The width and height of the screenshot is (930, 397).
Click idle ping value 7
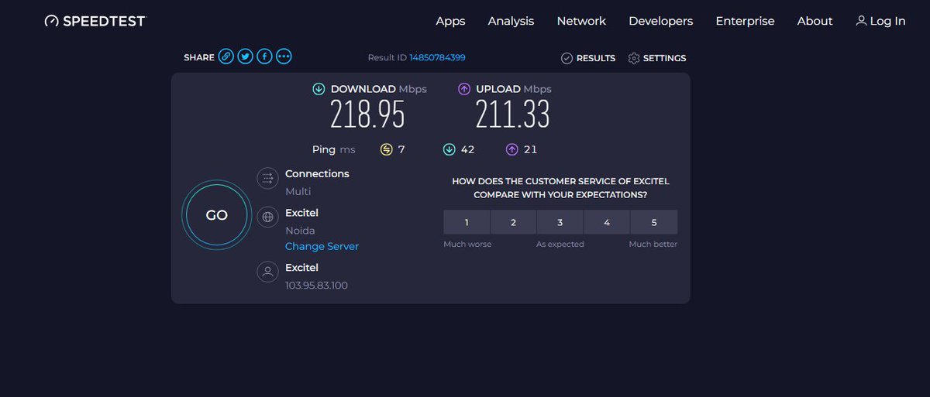[401, 149]
